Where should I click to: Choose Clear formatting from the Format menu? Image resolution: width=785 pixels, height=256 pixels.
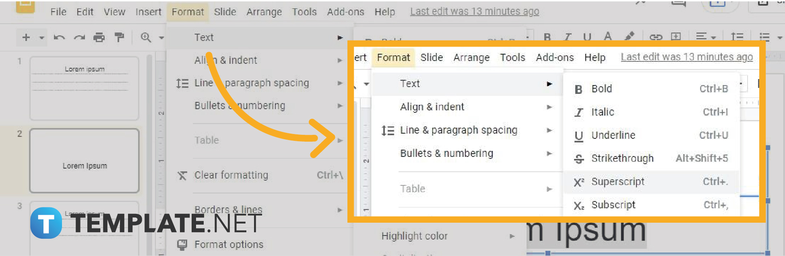pyautogui.click(x=231, y=175)
